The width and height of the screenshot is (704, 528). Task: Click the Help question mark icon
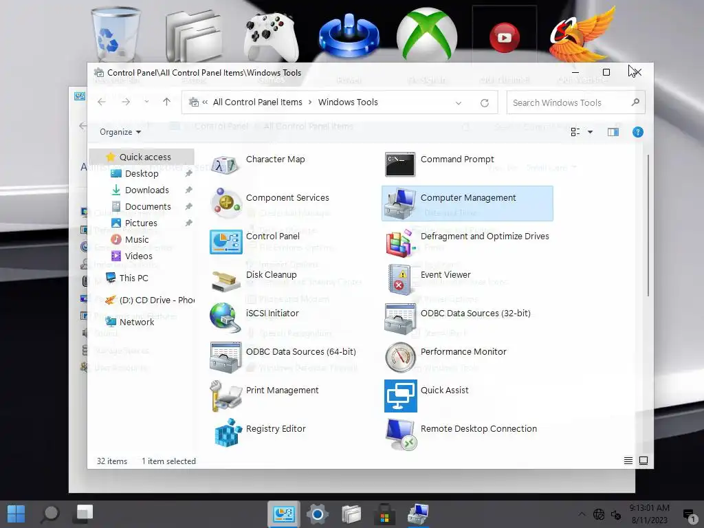(637, 132)
